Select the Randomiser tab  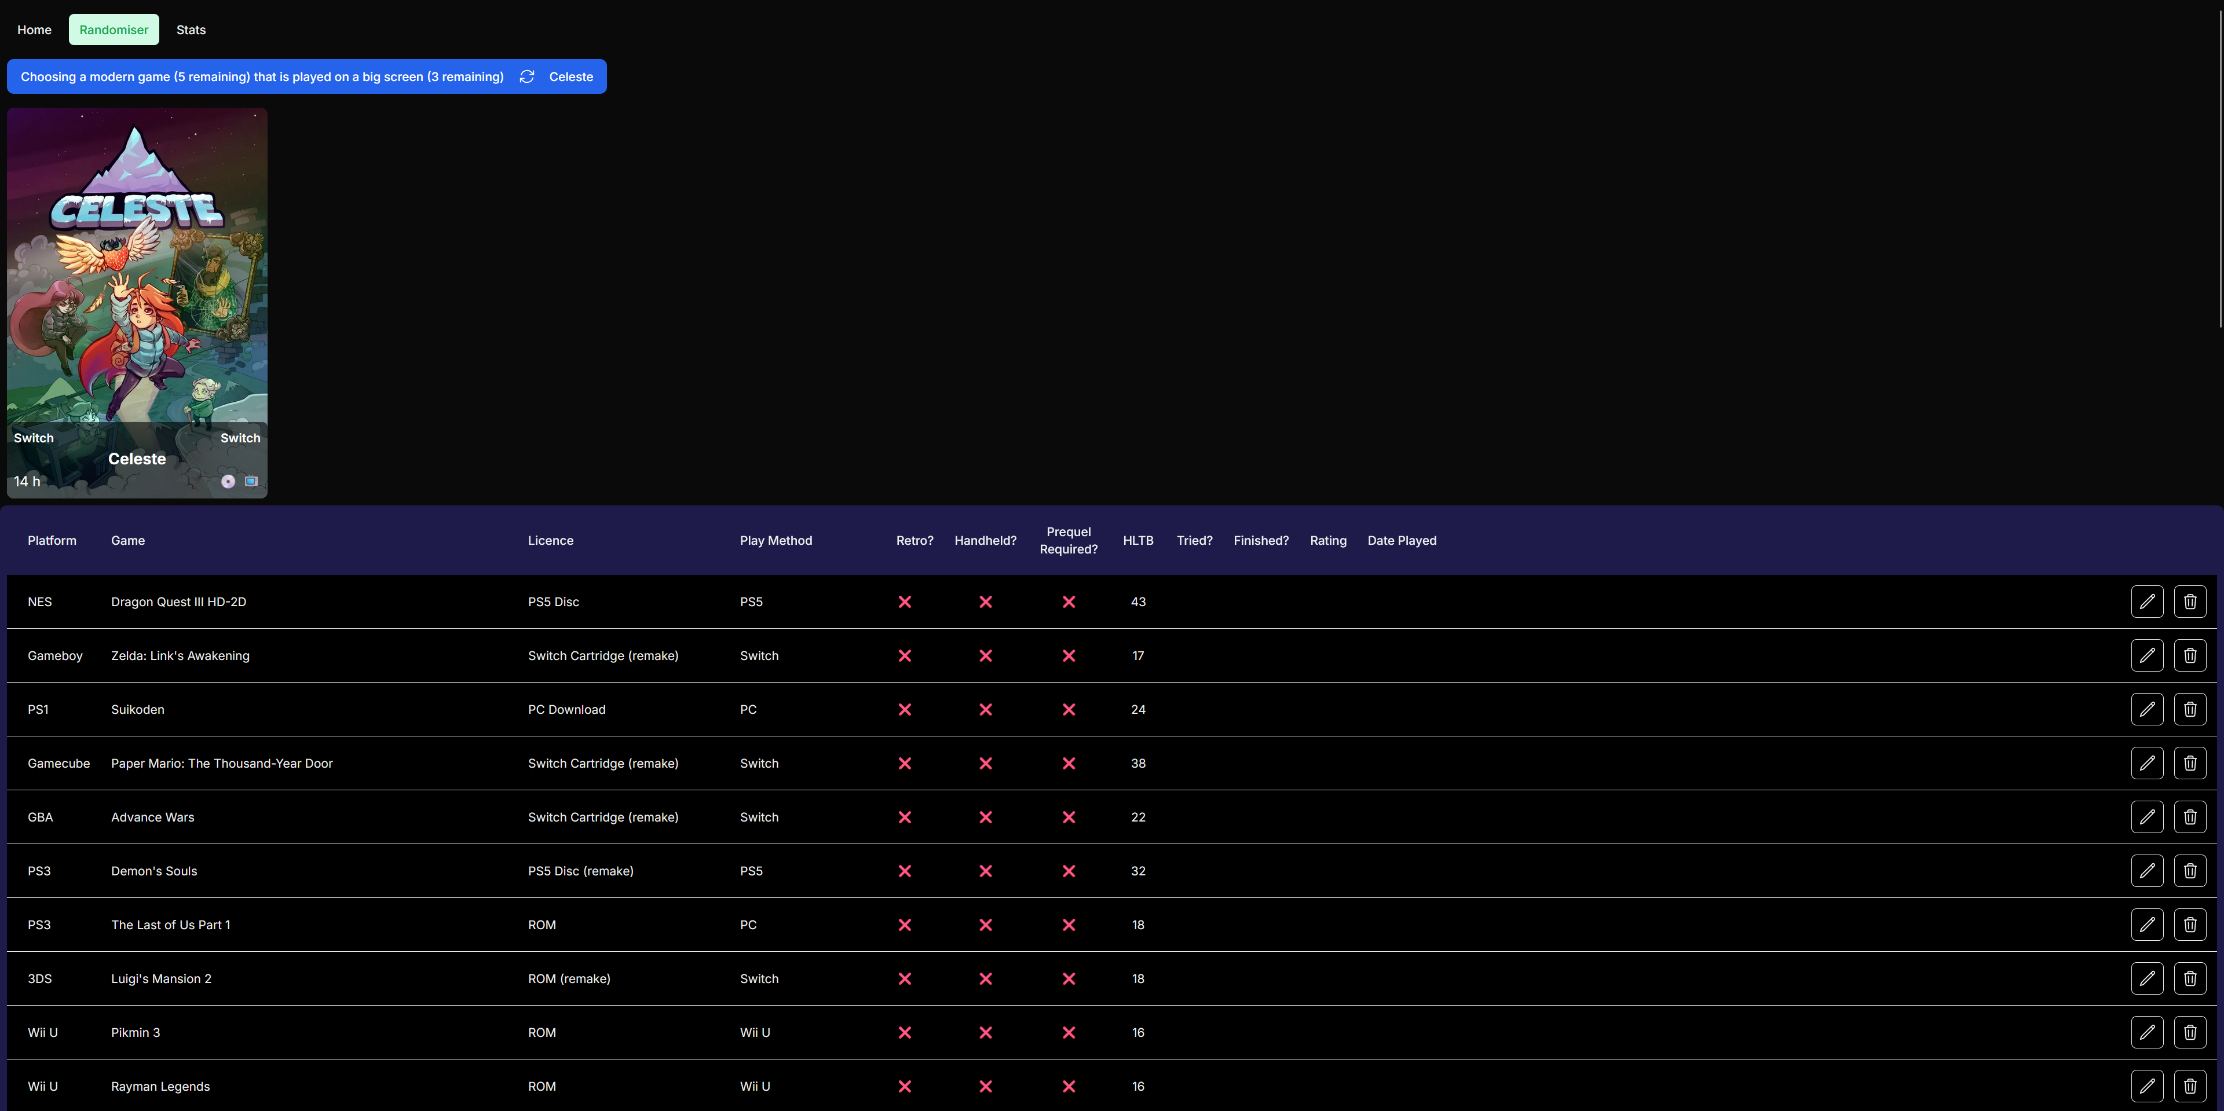click(x=114, y=30)
